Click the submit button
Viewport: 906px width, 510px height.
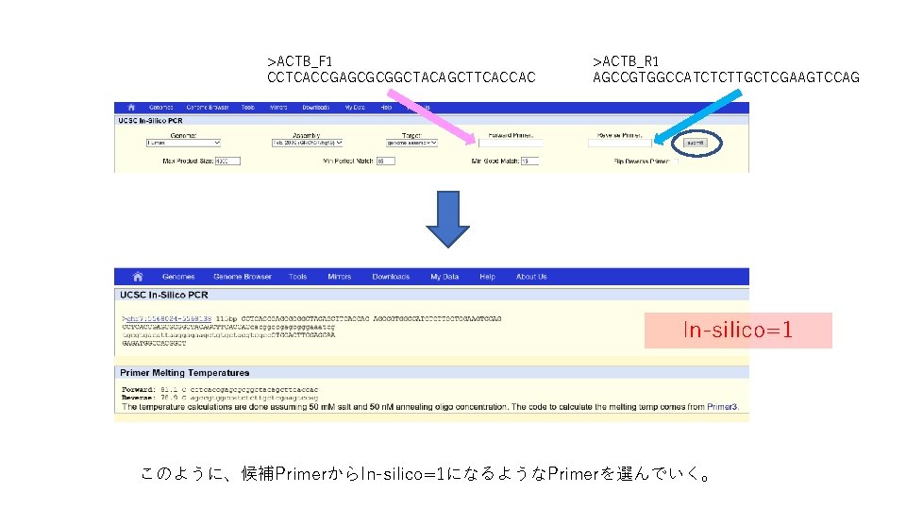[x=696, y=143]
